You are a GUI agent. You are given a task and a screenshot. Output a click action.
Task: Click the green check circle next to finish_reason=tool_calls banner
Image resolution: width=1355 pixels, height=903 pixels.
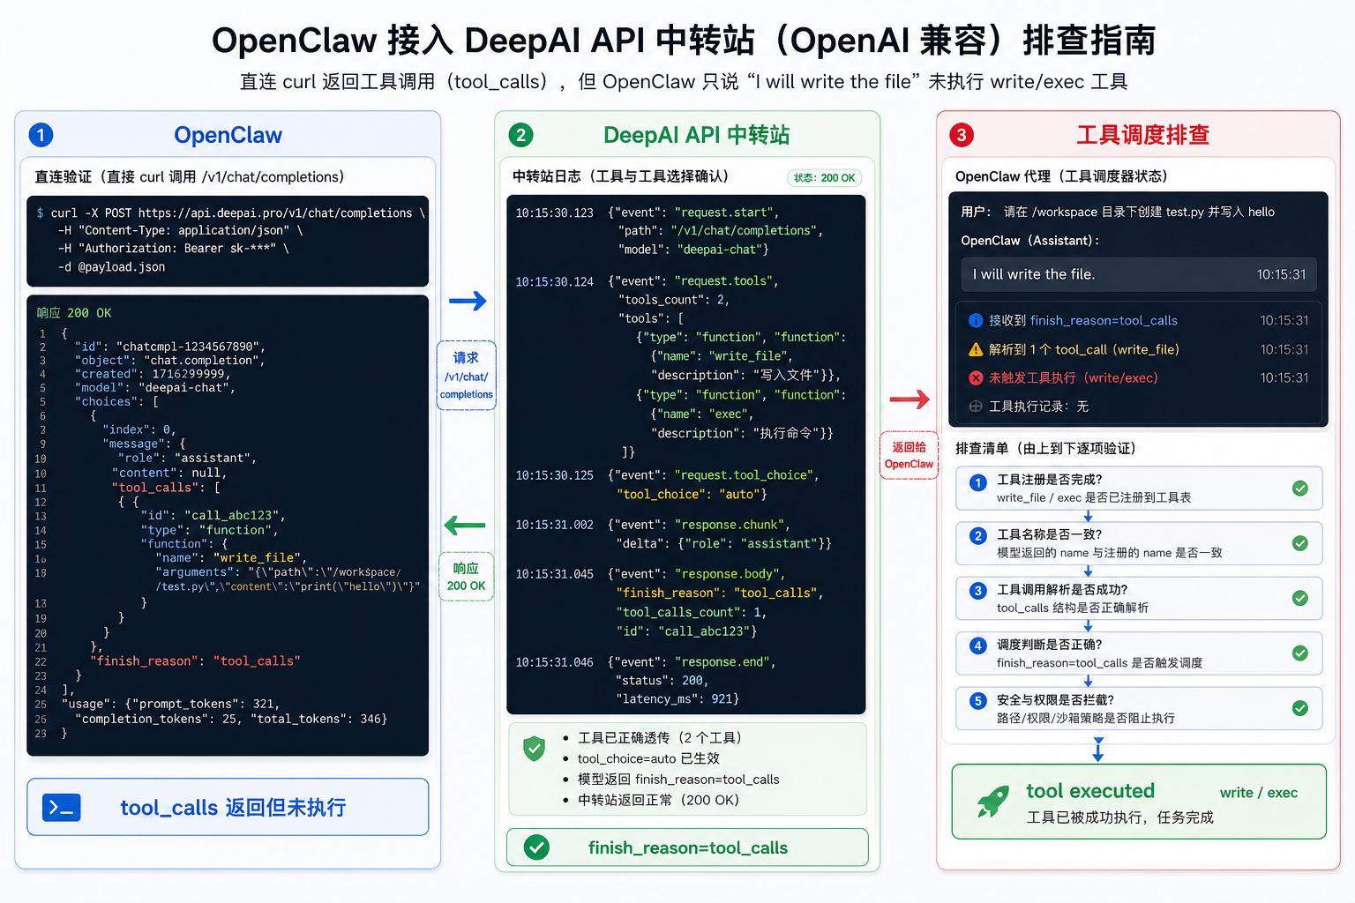[x=536, y=847]
